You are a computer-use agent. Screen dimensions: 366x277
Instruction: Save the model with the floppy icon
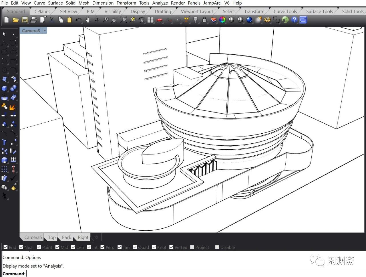tap(25, 20)
